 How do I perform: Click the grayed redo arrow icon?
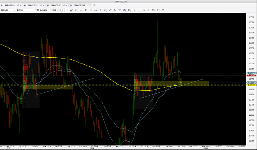click(x=91, y=10)
